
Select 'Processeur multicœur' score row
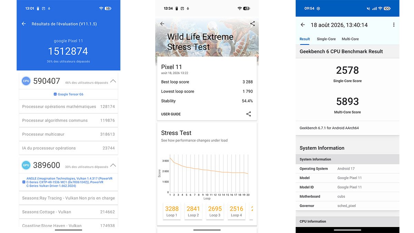click(x=68, y=134)
